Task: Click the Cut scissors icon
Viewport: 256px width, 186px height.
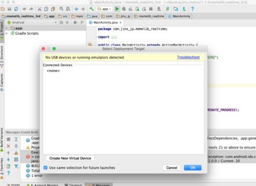Action: tap(39, 9)
